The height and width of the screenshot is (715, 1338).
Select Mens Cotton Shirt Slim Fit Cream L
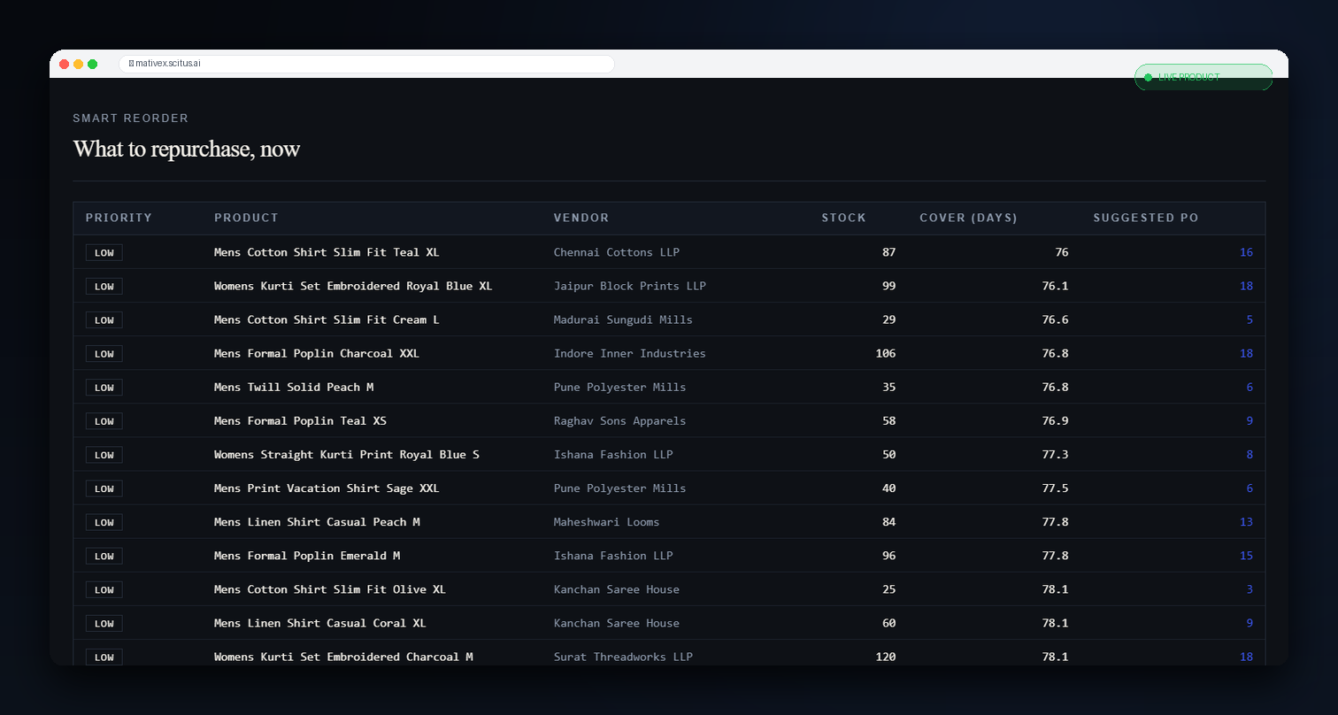pos(327,319)
